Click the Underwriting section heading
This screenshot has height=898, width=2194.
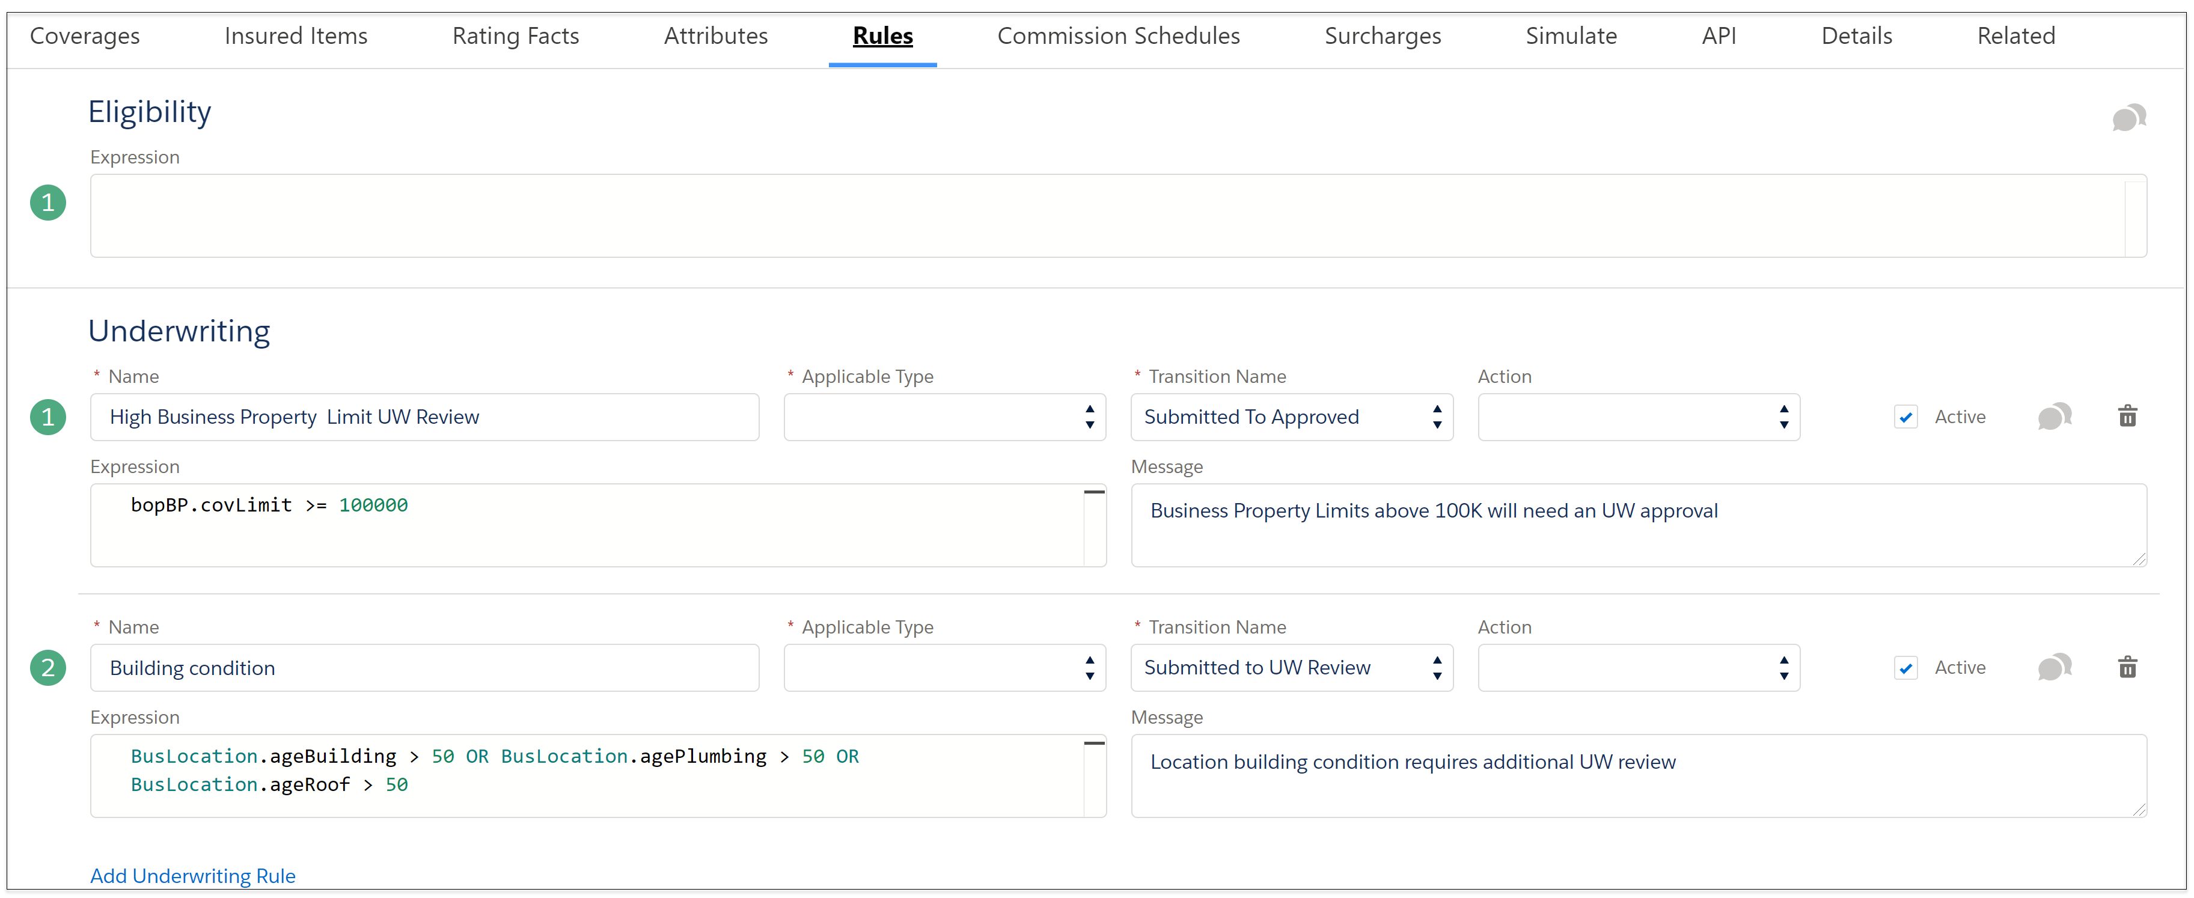[179, 331]
